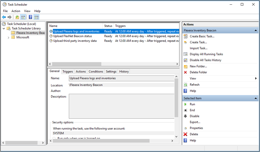Viewport: 260px width, 152px height.
Task: Switch to the History tab
Action: 124,72
